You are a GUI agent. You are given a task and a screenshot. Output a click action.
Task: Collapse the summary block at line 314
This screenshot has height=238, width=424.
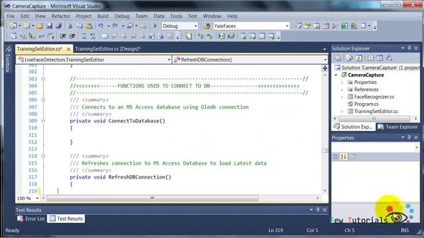click(x=43, y=156)
